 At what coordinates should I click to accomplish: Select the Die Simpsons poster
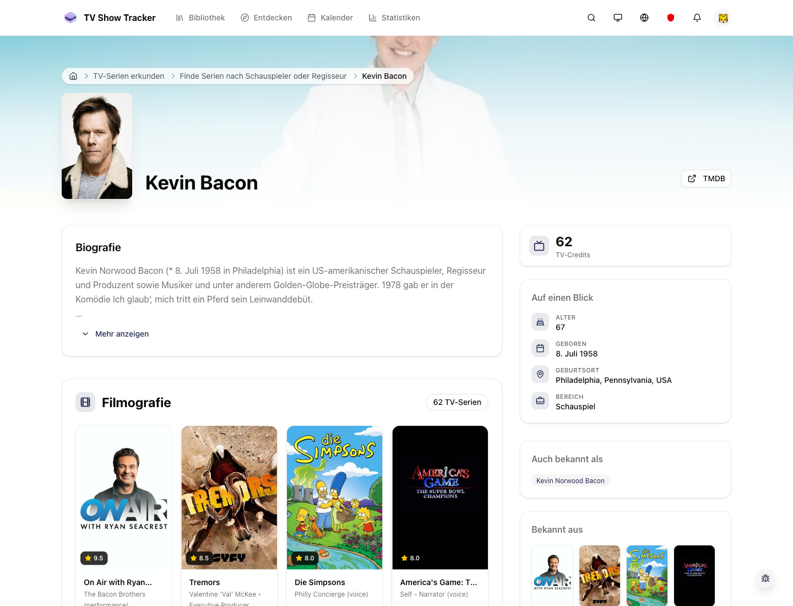click(x=334, y=497)
